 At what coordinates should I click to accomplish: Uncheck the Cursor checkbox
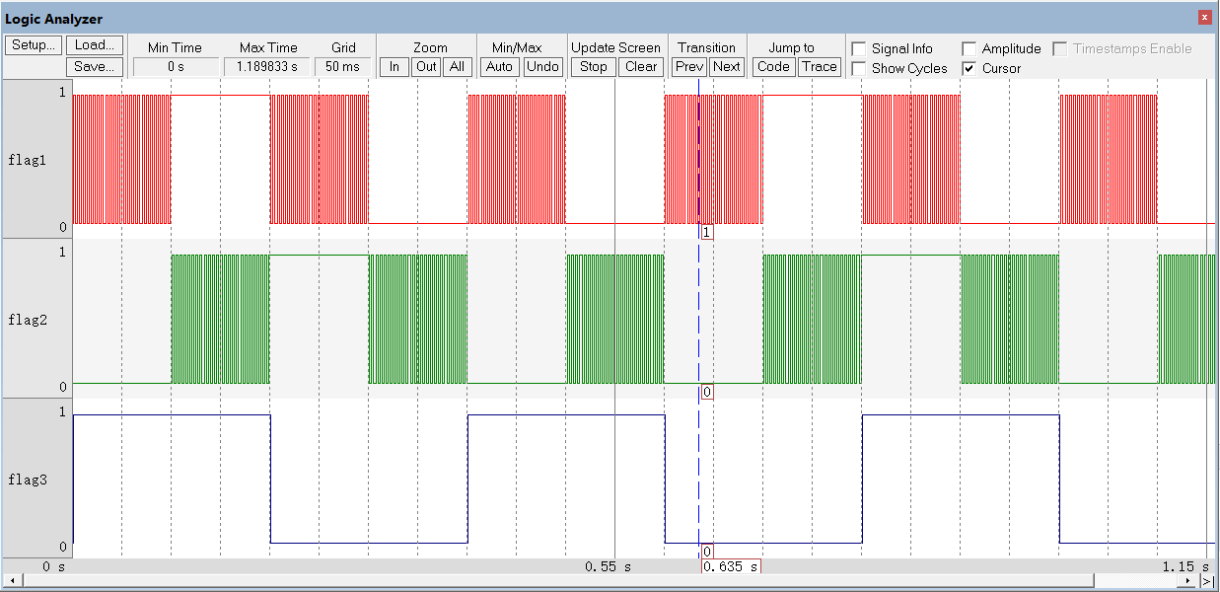click(x=969, y=68)
